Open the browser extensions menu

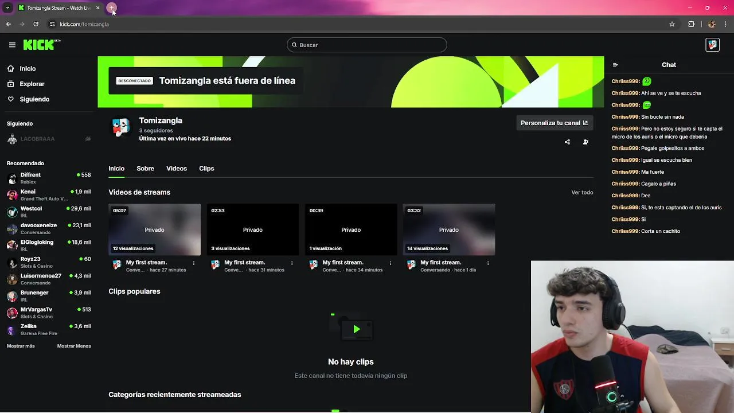coord(691,24)
